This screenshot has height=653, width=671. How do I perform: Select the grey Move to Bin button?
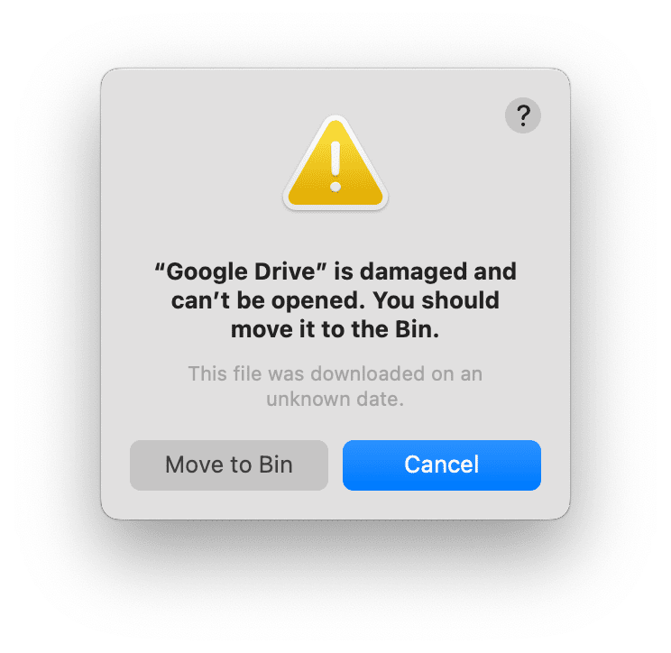click(229, 465)
